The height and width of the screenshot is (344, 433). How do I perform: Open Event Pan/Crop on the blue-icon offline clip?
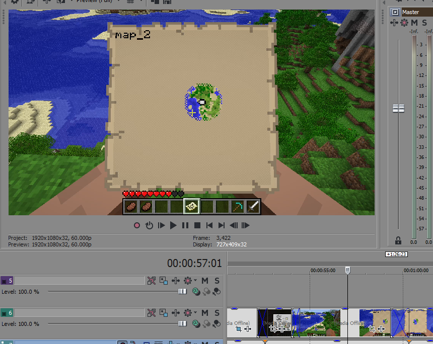[239, 329]
